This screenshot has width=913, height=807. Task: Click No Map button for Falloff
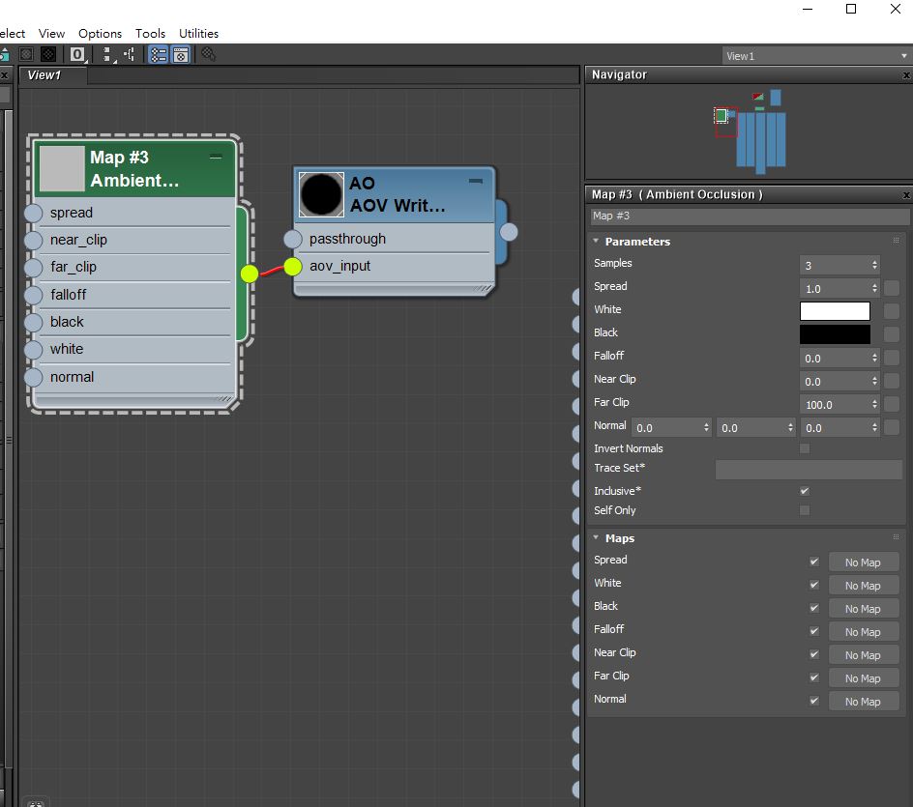click(863, 632)
